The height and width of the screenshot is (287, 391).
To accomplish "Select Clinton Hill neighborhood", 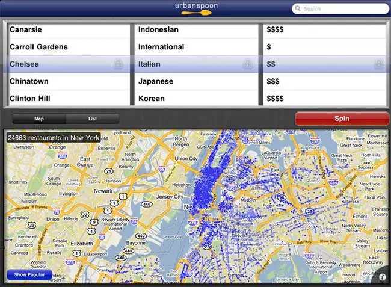I will [x=68, y=98].
